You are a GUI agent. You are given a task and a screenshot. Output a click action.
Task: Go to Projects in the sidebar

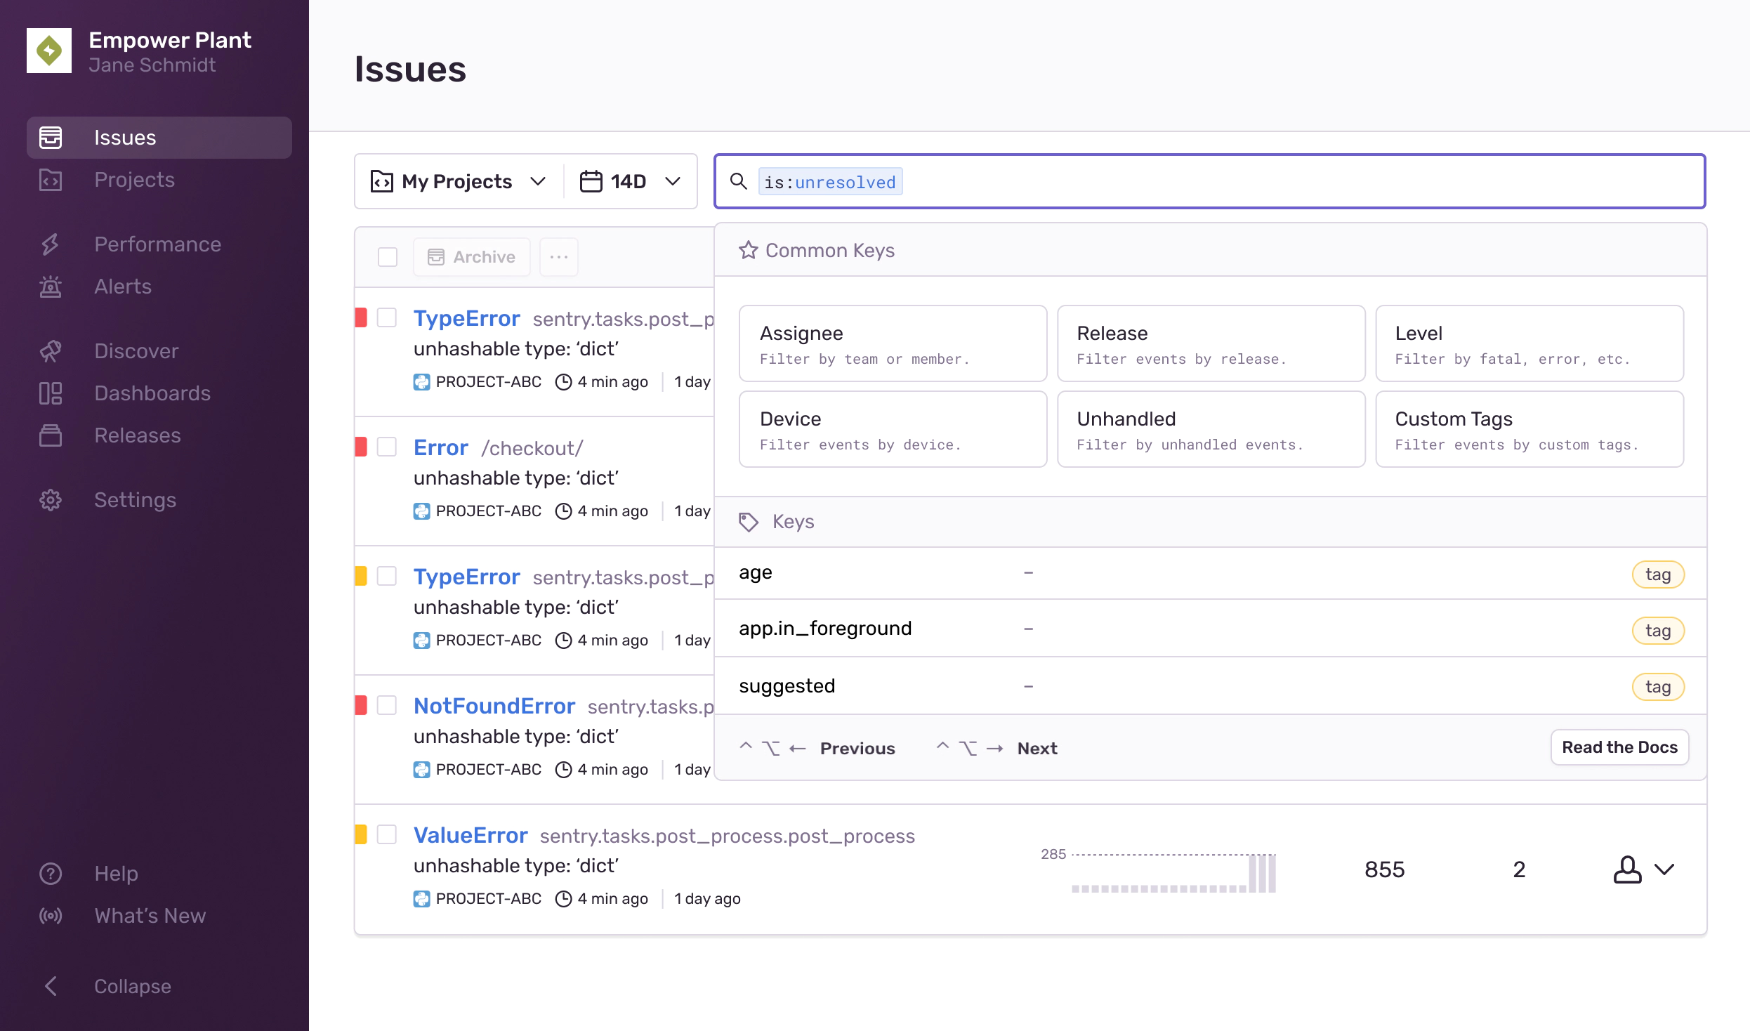(134, 180)
